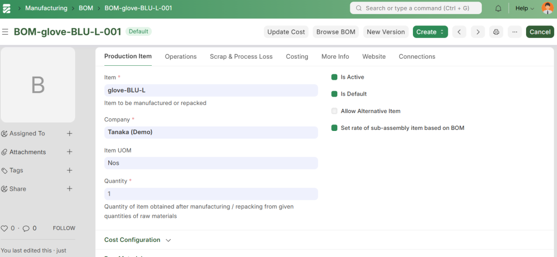Click the Update Cost button

point(286,32)
